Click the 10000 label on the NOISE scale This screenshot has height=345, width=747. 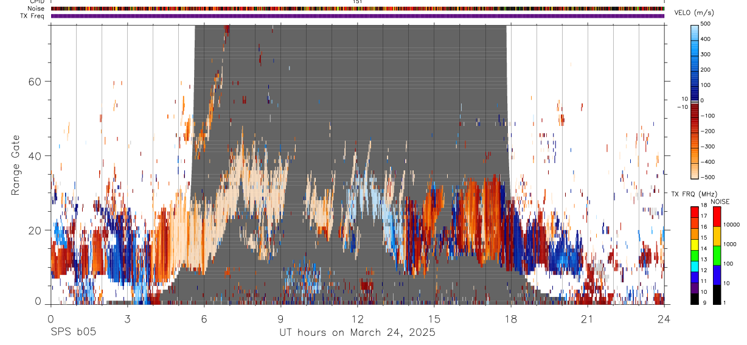tap(731, 225)
